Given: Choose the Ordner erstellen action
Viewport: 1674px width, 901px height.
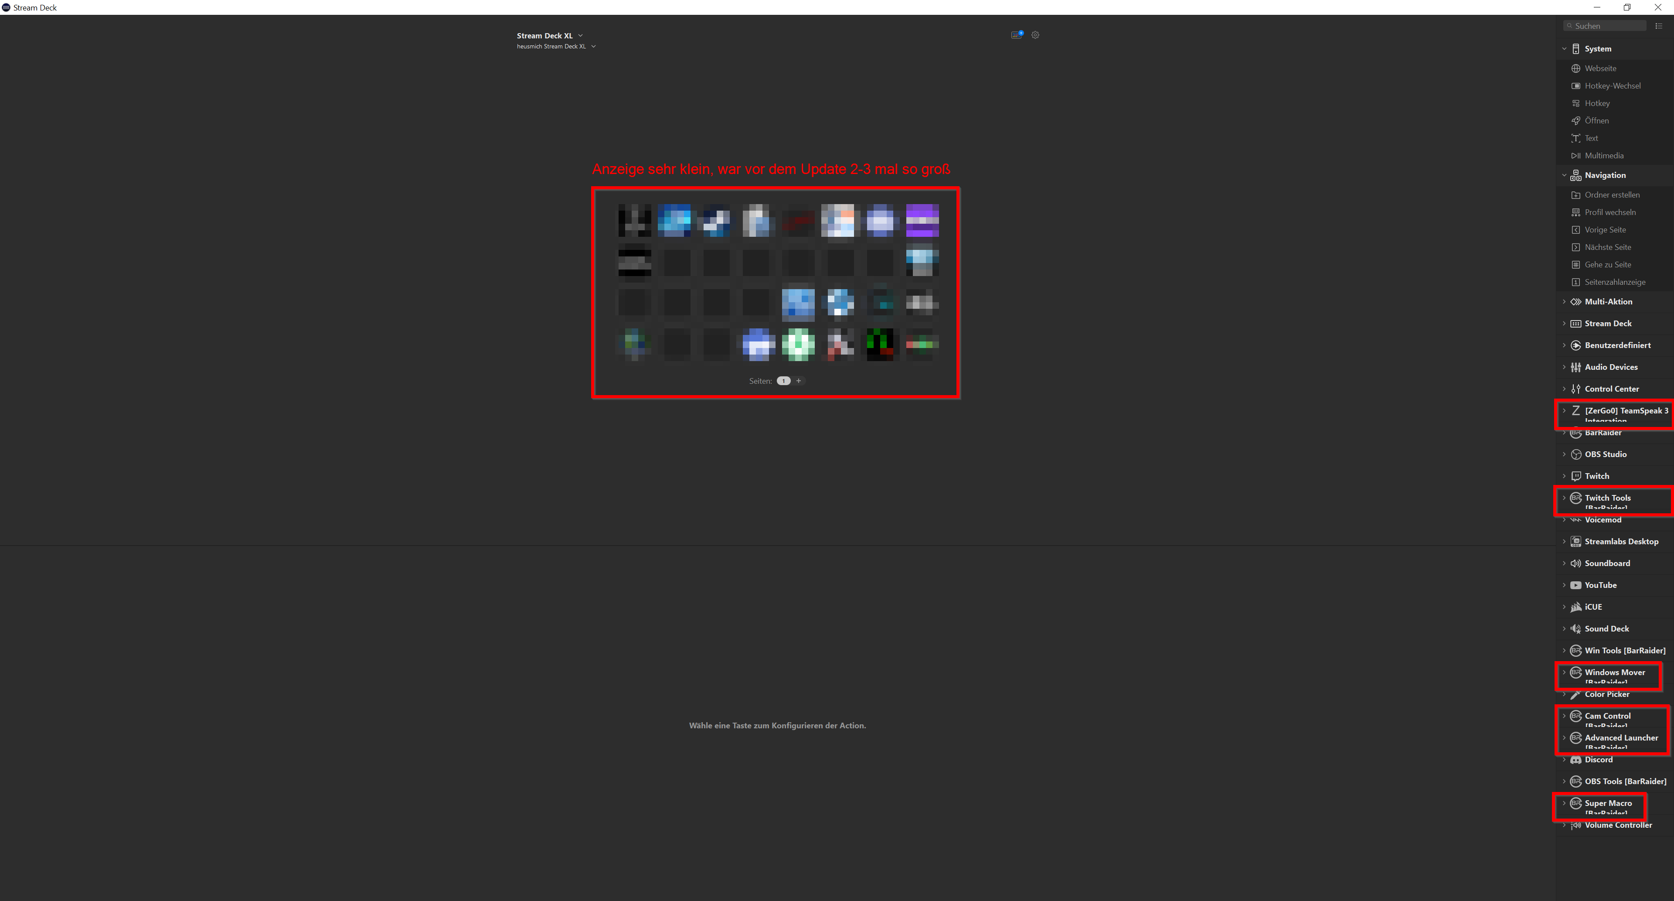Looking at the screenshot, I should pyautogui.click(x=1612, y=195).
